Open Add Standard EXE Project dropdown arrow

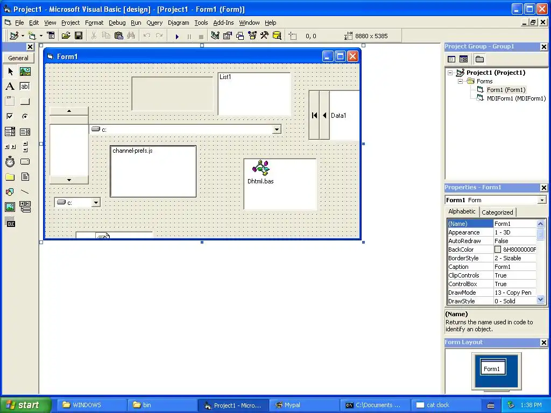[23, 36]
